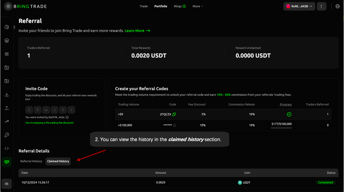Click the Total Rewards 0.0020 USDT value
The width and height of the screenshot is (344, 192).
coord(149,56)
